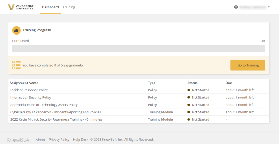Open the Help Desk footer link

(x=81, y=140)
